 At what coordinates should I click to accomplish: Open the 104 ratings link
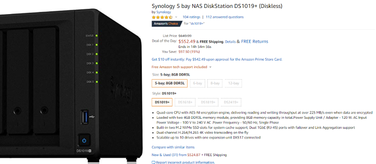192,17
